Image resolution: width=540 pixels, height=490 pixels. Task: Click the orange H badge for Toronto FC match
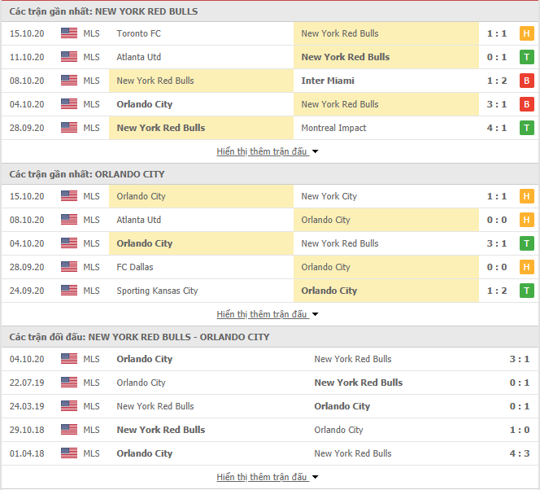pyautogui.click(x=526, y=33)
